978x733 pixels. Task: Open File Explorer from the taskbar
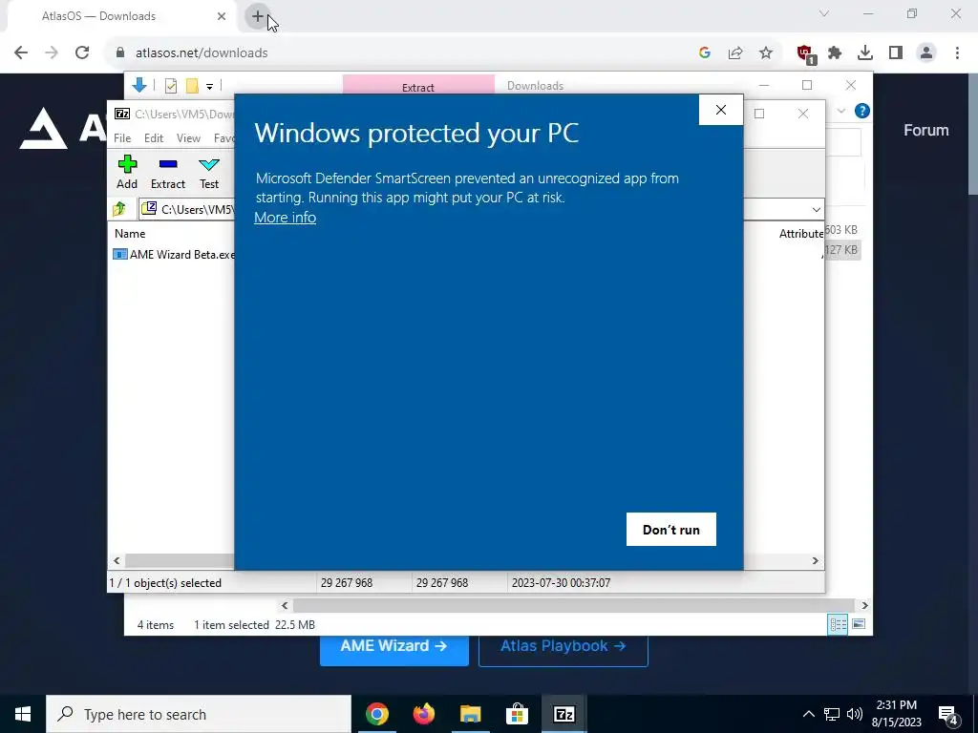(470, 714)
